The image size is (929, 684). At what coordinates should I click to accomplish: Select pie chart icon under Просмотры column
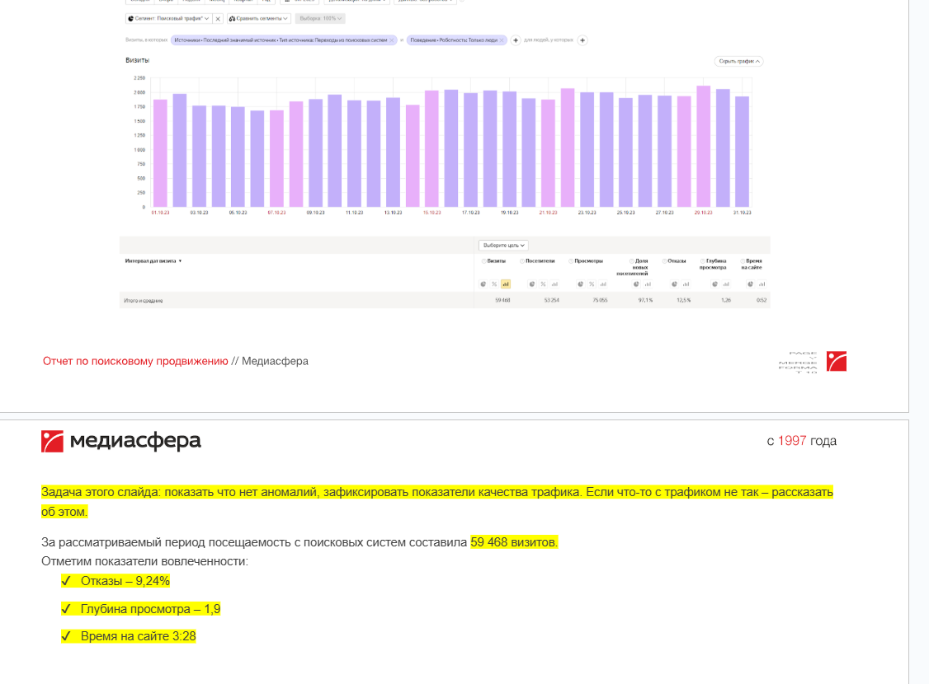pyautogui.click(x=581, y=284)
